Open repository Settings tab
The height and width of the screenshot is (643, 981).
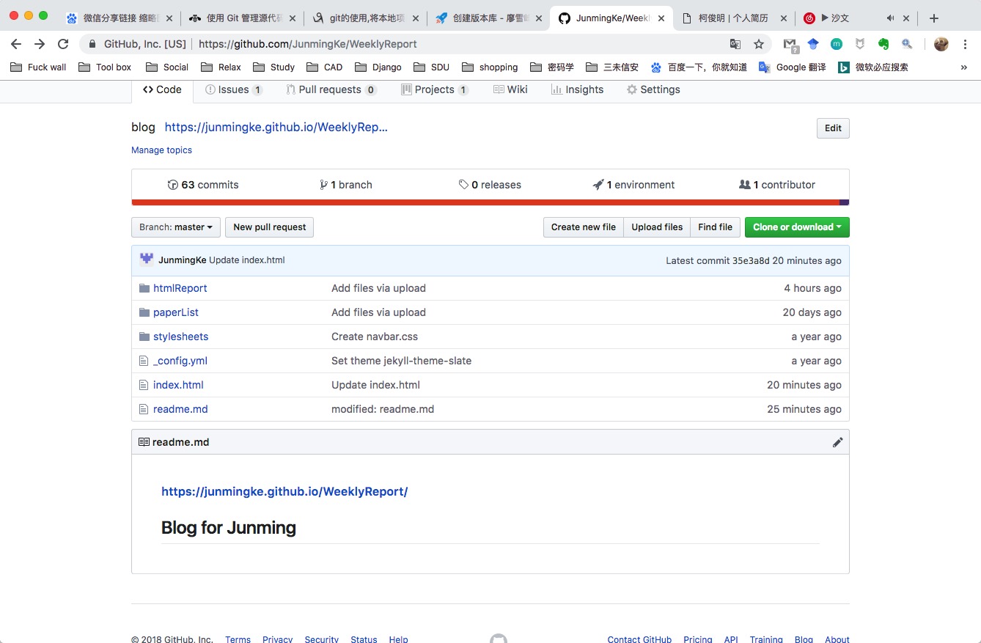click(x=653, y=89)
